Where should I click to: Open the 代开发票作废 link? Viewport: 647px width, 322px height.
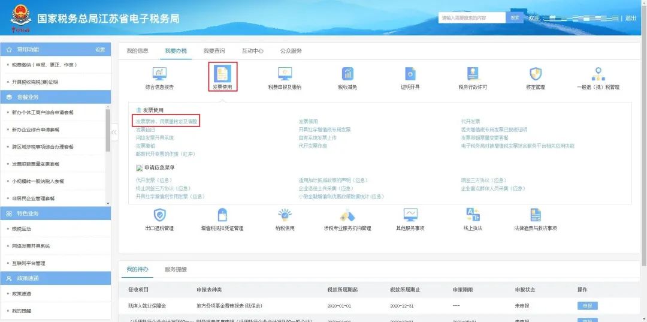coord(313,146)
